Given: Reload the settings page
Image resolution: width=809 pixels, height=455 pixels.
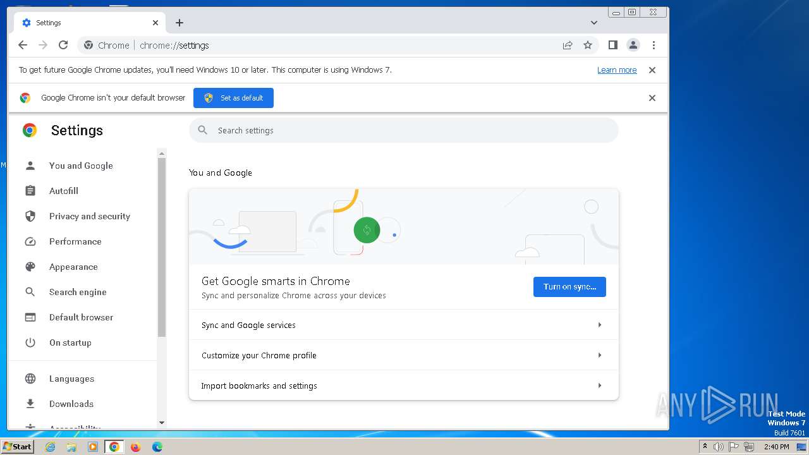Looking at the screenshot, I should point(63,45).
